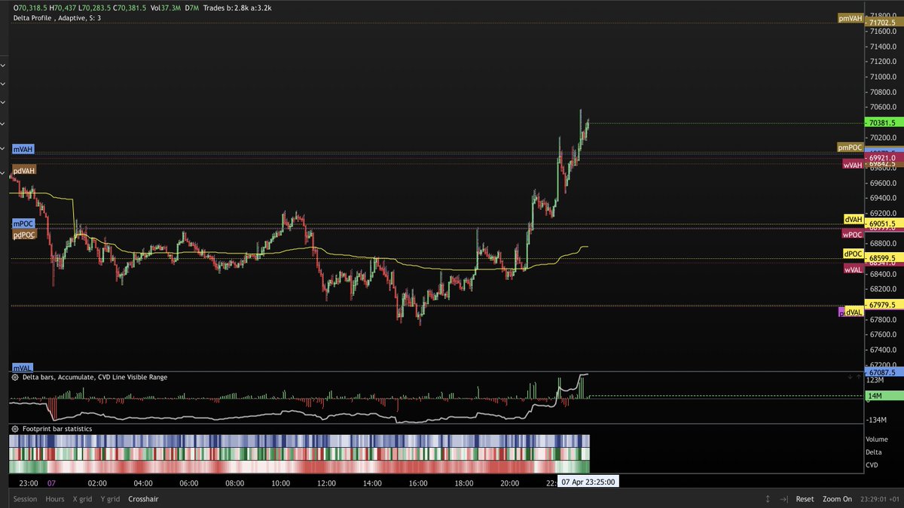904x508 pixels.
Task: Click the jump-to-latest-bar arrow icon
Action: [784, 499]
